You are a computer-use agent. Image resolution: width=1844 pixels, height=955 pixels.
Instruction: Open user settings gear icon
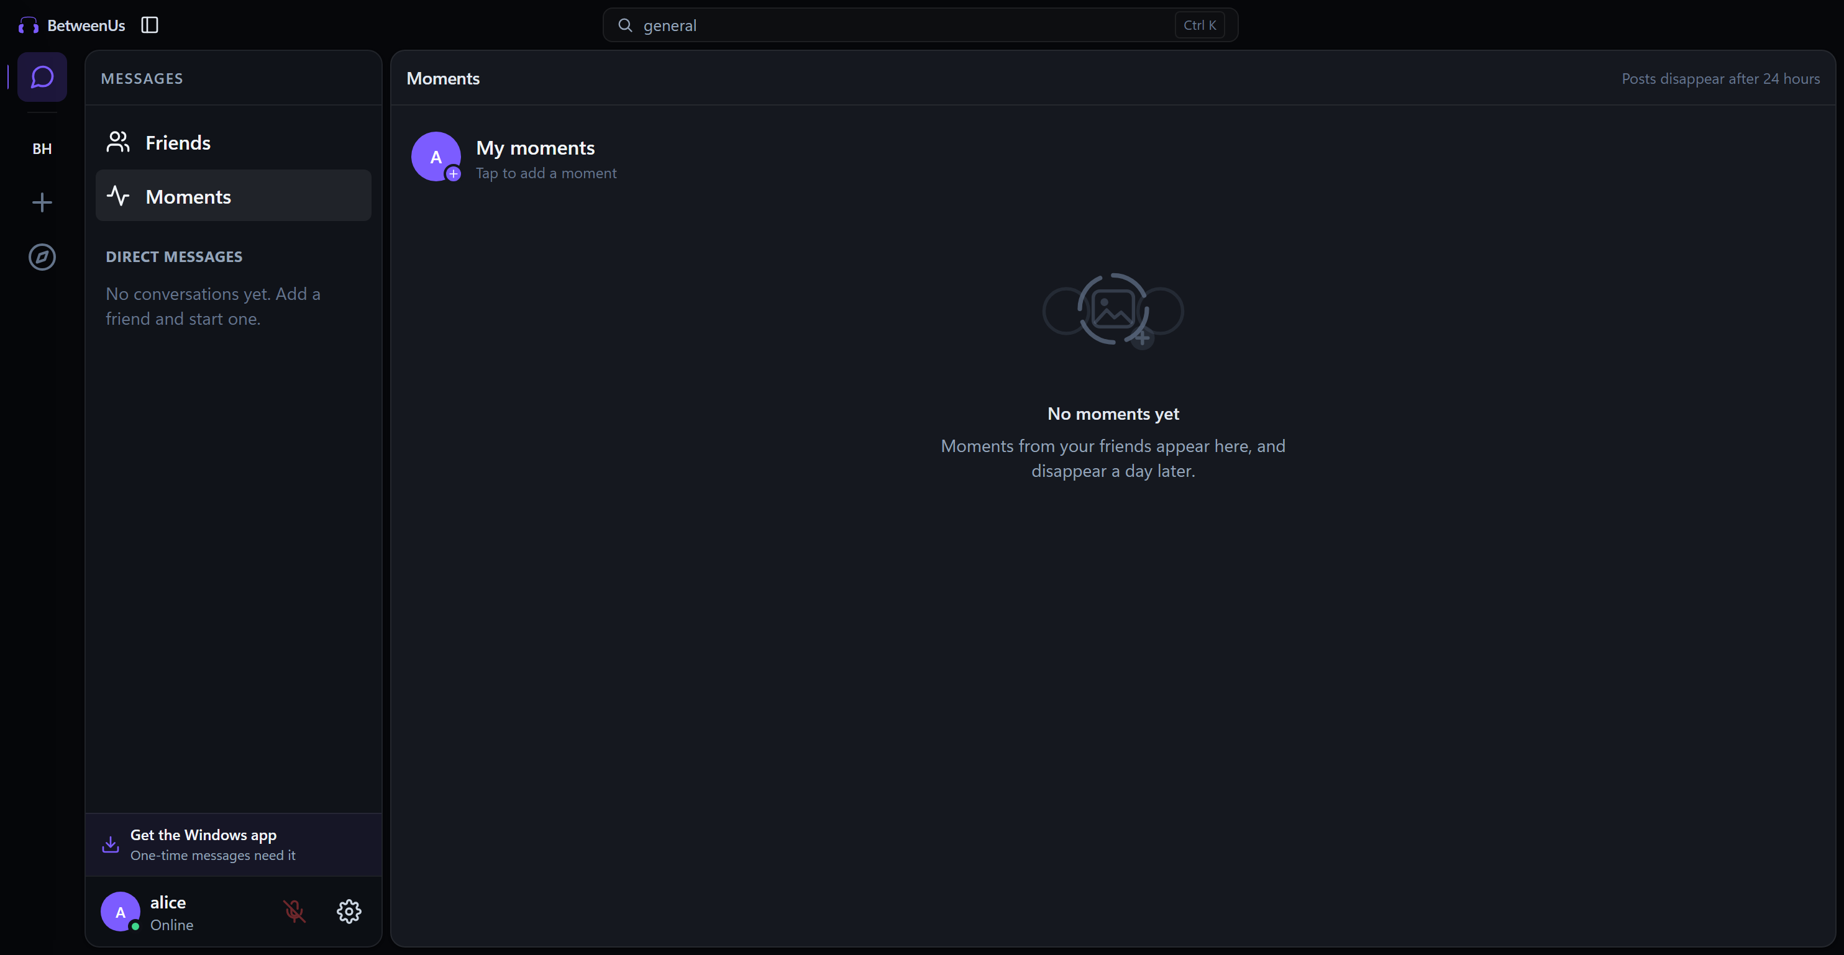click(x=349, y=912)
